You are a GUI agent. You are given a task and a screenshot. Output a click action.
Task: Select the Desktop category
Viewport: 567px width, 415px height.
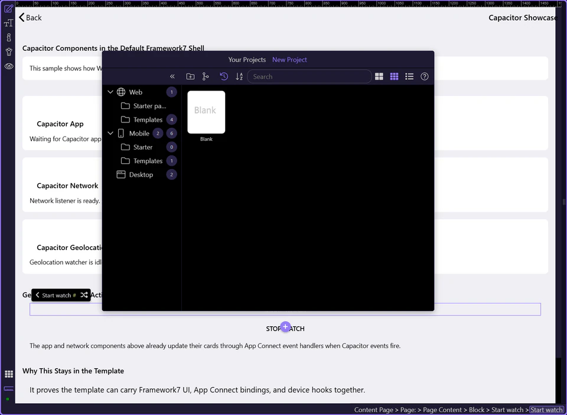[135, 174]
